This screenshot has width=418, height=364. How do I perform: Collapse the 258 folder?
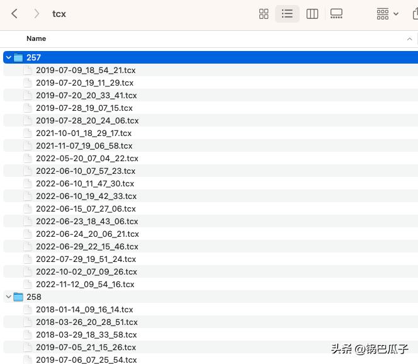9,297
